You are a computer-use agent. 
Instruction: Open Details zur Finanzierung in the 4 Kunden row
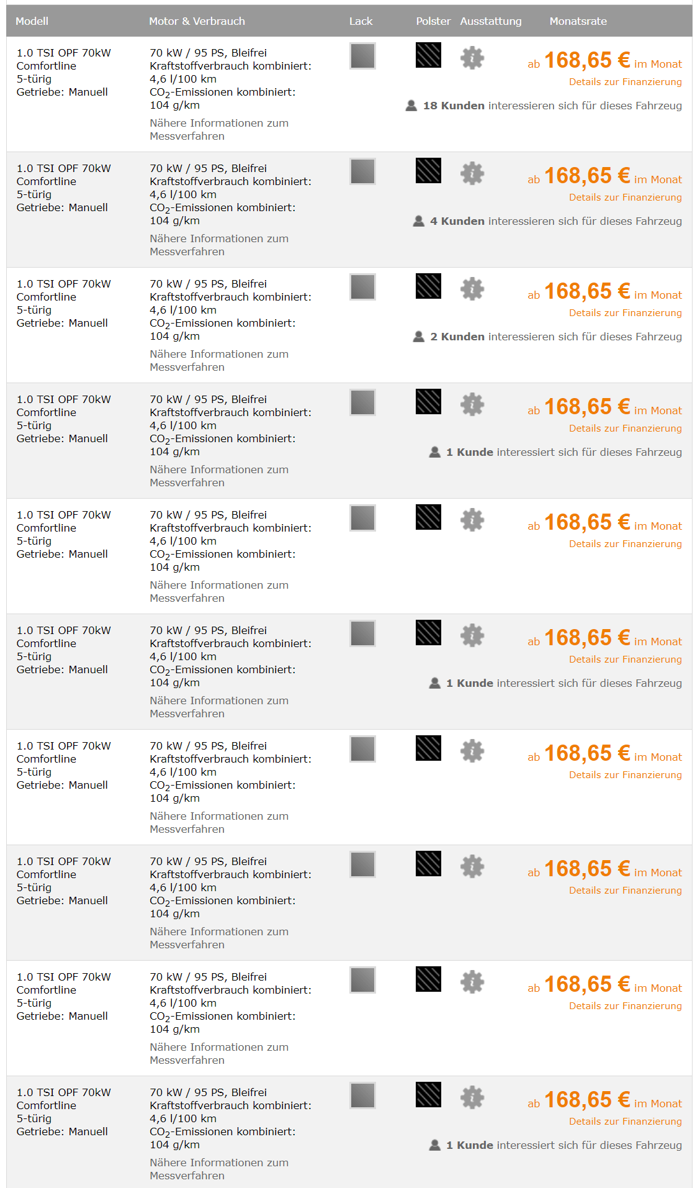tap(625, 197)
